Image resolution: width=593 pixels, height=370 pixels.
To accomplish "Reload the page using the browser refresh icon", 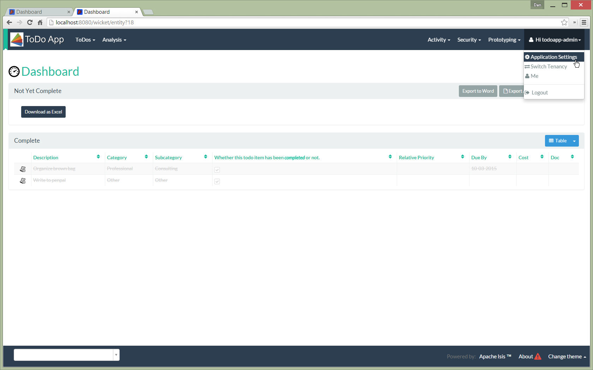I will [x=30, y=23].
